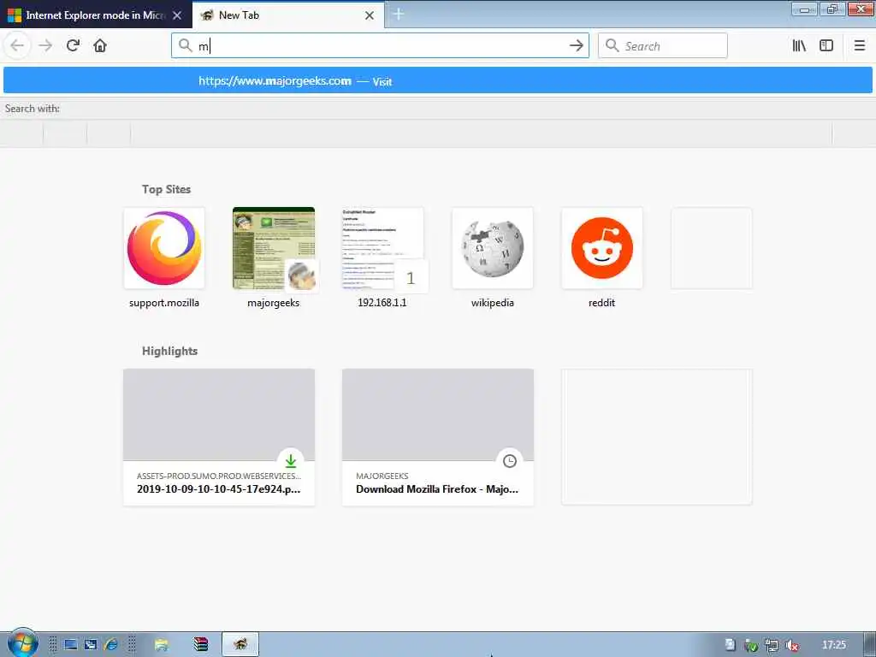The width and height of the screenshot is (876, 657).
Task: Click the go arrow in address bar
Action: coord(576,45)
